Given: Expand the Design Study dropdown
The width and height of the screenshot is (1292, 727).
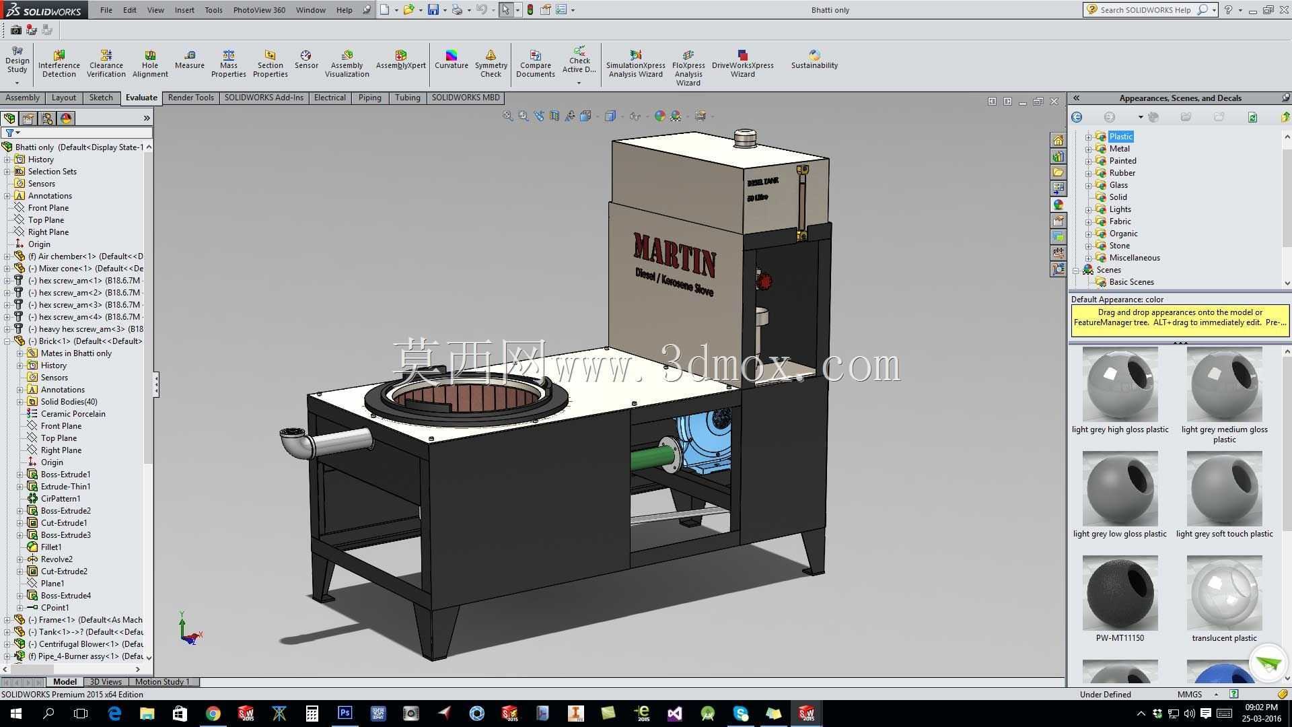Looking at the screenshot, I should pos(17,83).
